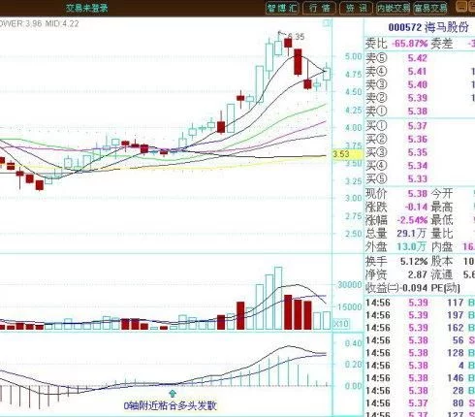Click the 卖① ask price 5.38
The image size is (475, 417).
point(417,112)
